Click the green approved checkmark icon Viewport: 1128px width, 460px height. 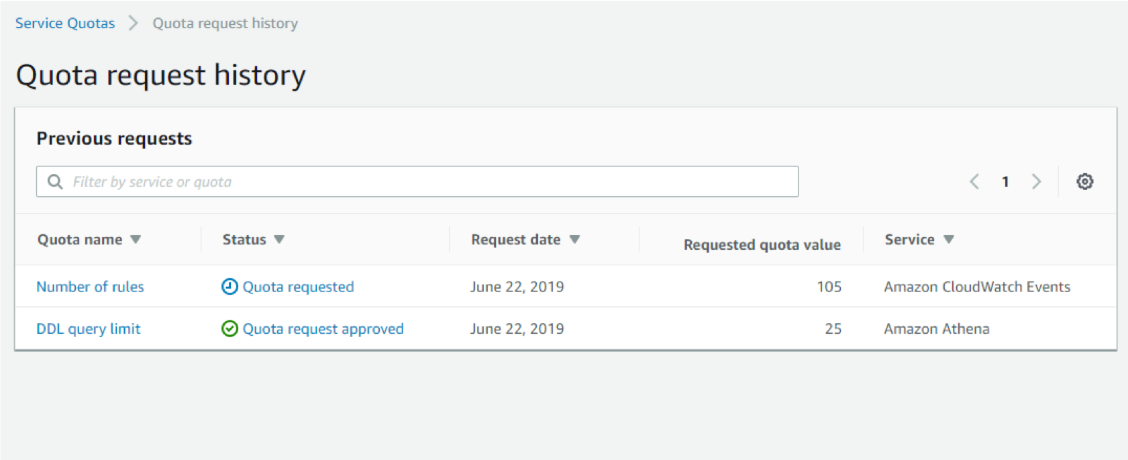point(229,328)
